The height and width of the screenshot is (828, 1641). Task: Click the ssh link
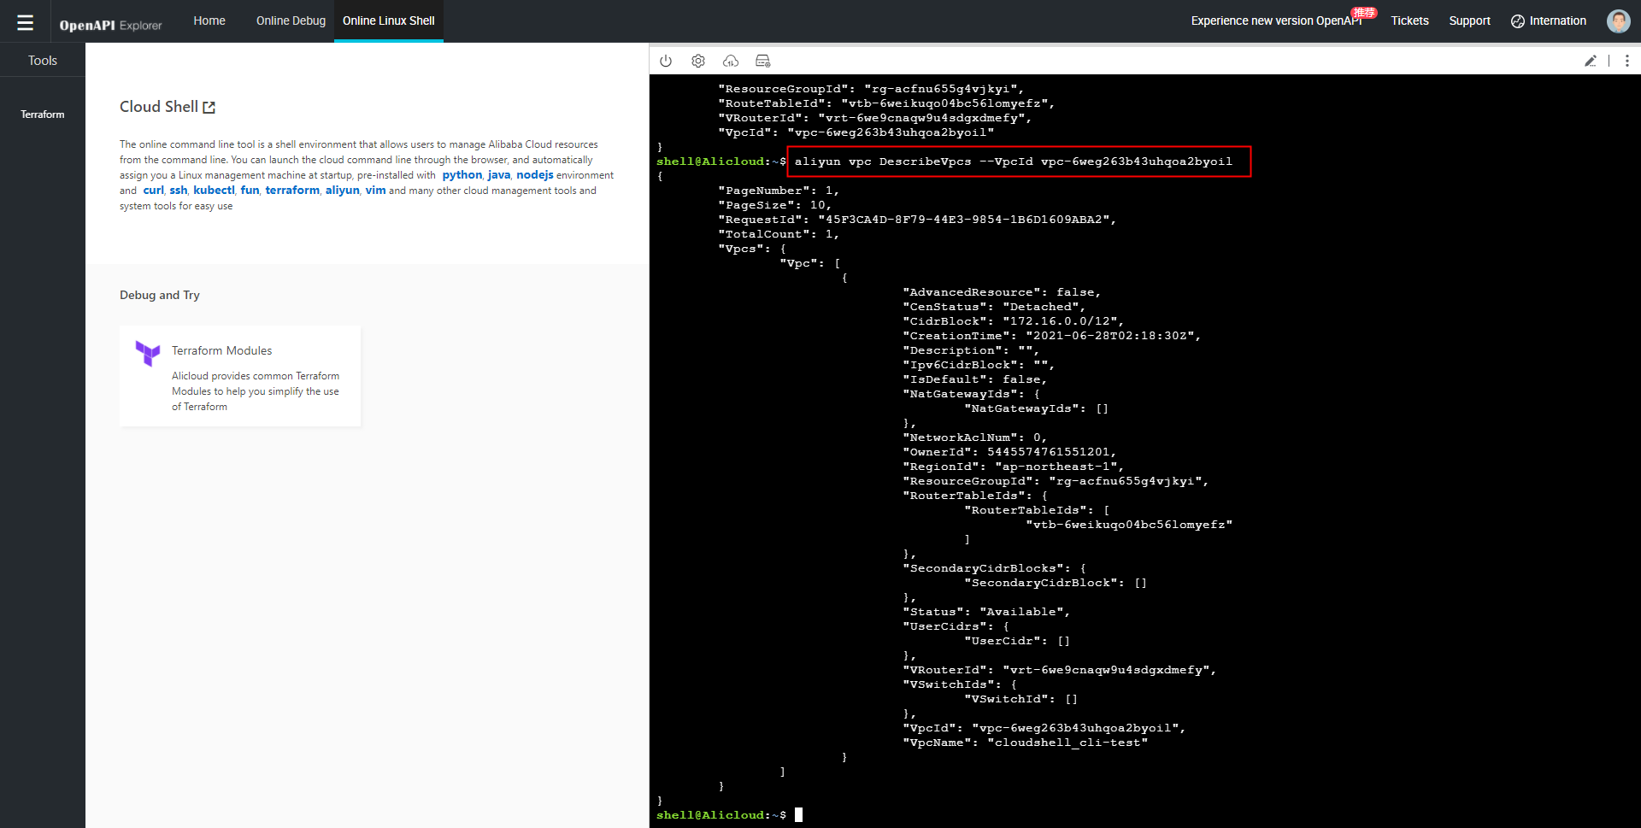pyautogui.click(x=179, y=191)
